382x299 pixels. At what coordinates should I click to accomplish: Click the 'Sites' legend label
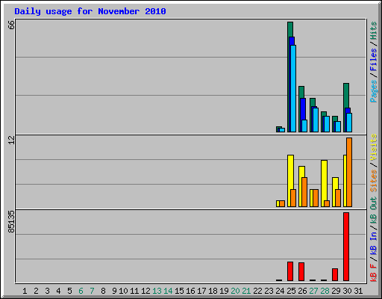[x=373, y=181]
